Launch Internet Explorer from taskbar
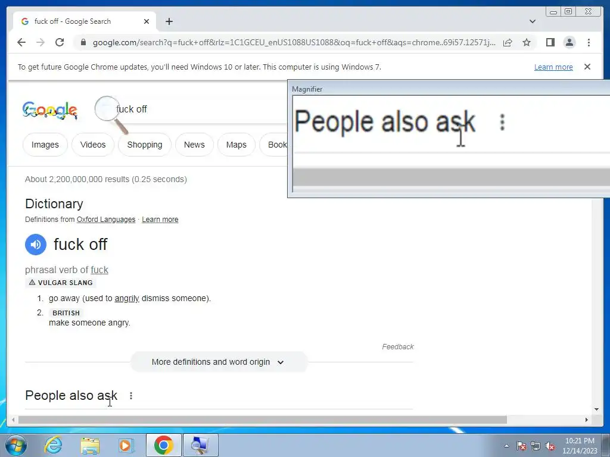 coord(53,445)
